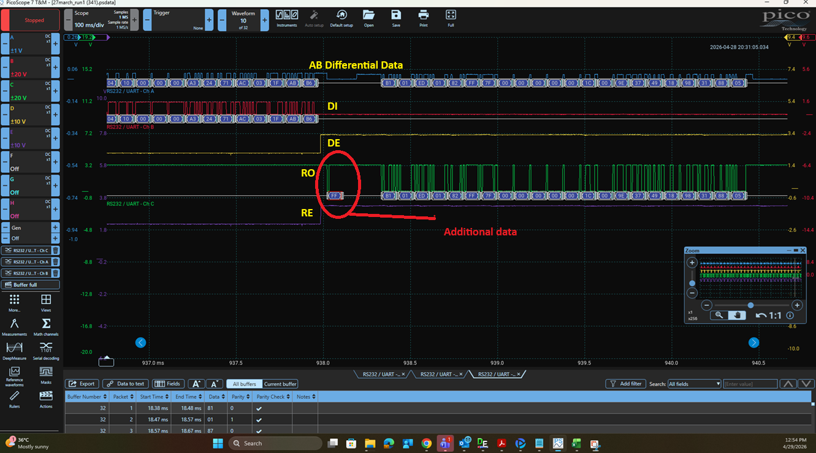
Task: Delete the RS232 UART Ch A decoder
Action: (55, 262)
